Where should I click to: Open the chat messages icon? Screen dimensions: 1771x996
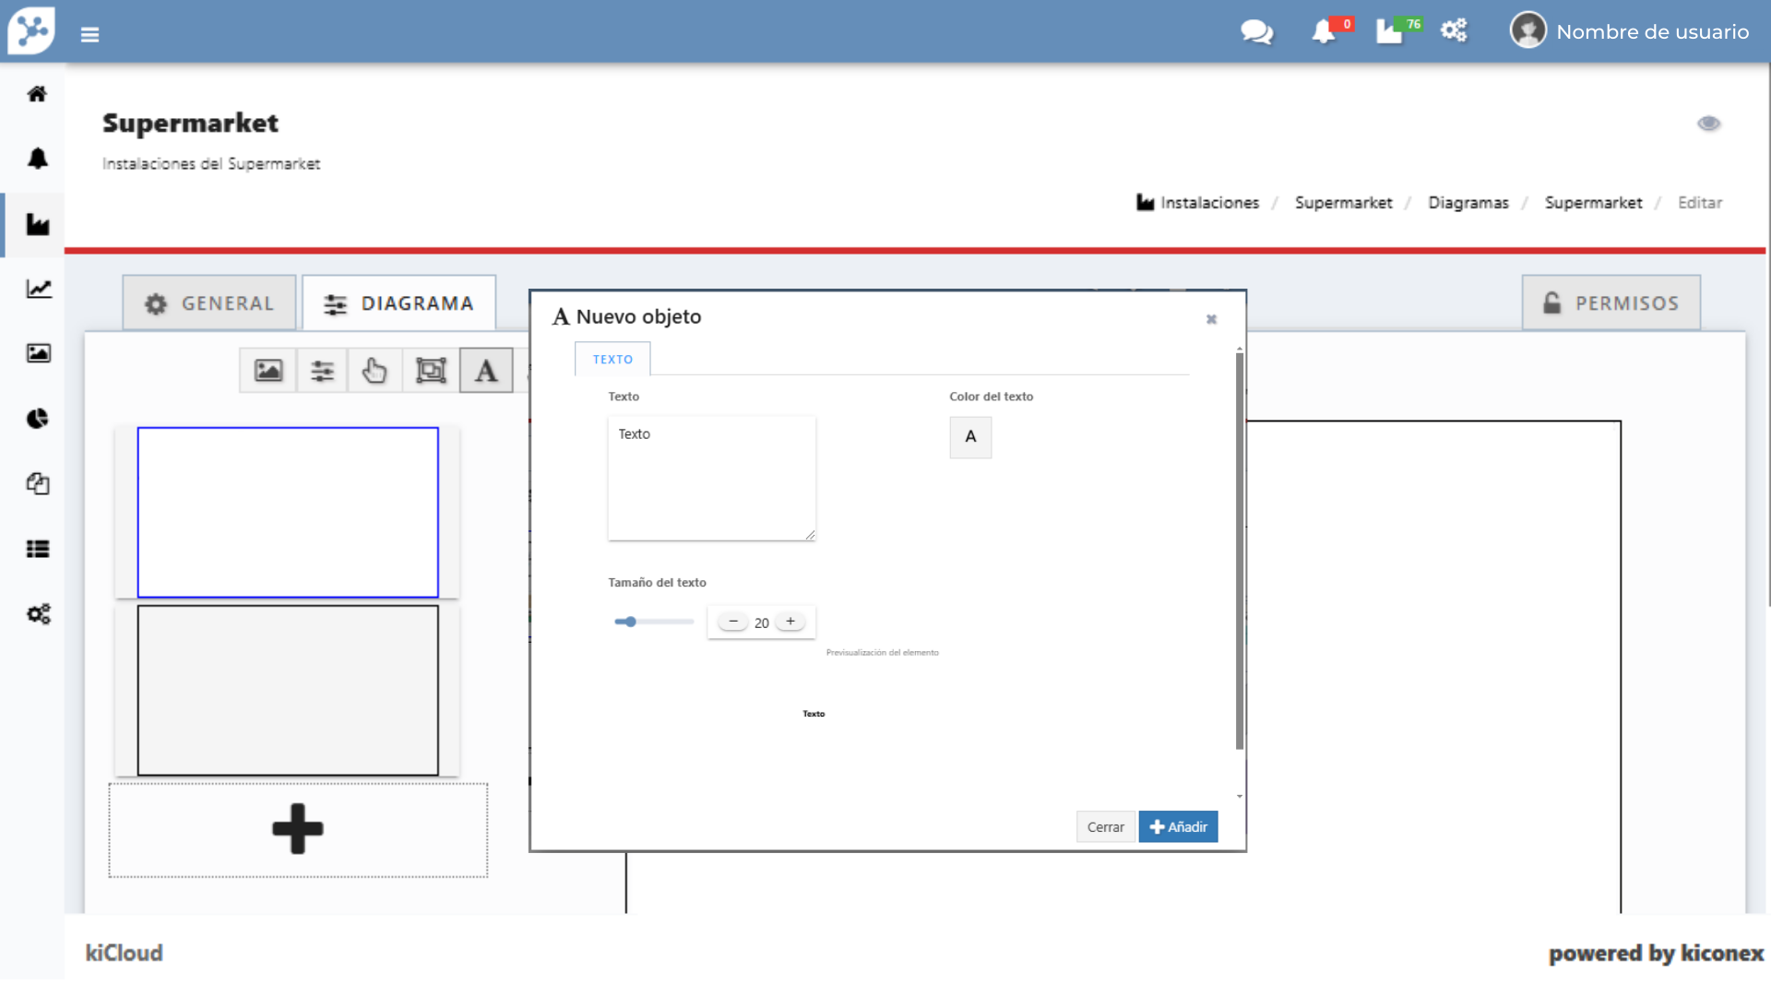pyautogui.click(x=1256, y=32)
